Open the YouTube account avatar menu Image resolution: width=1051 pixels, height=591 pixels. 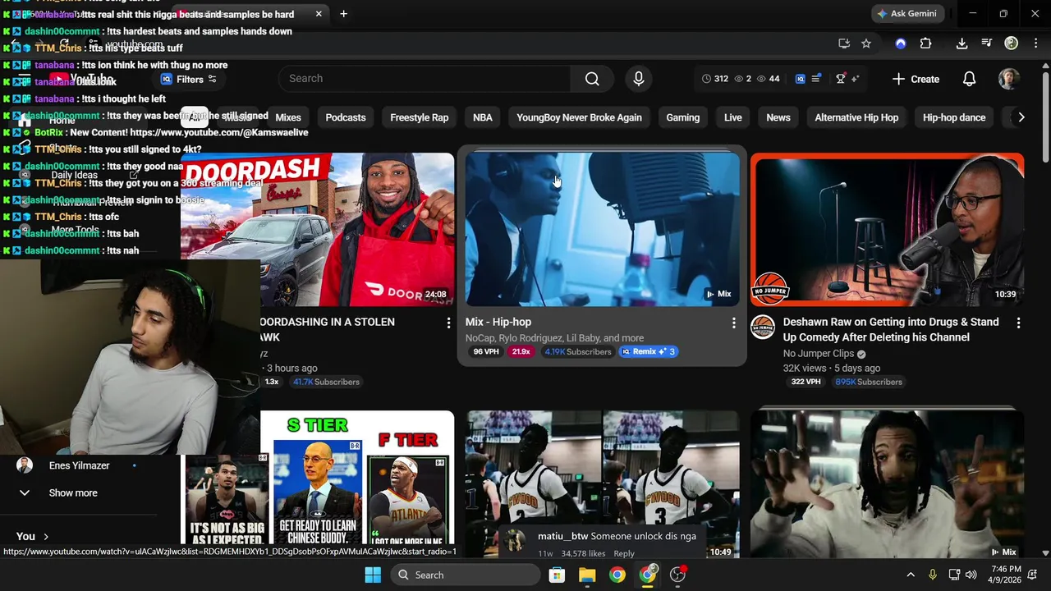(x=1009, y=79)
